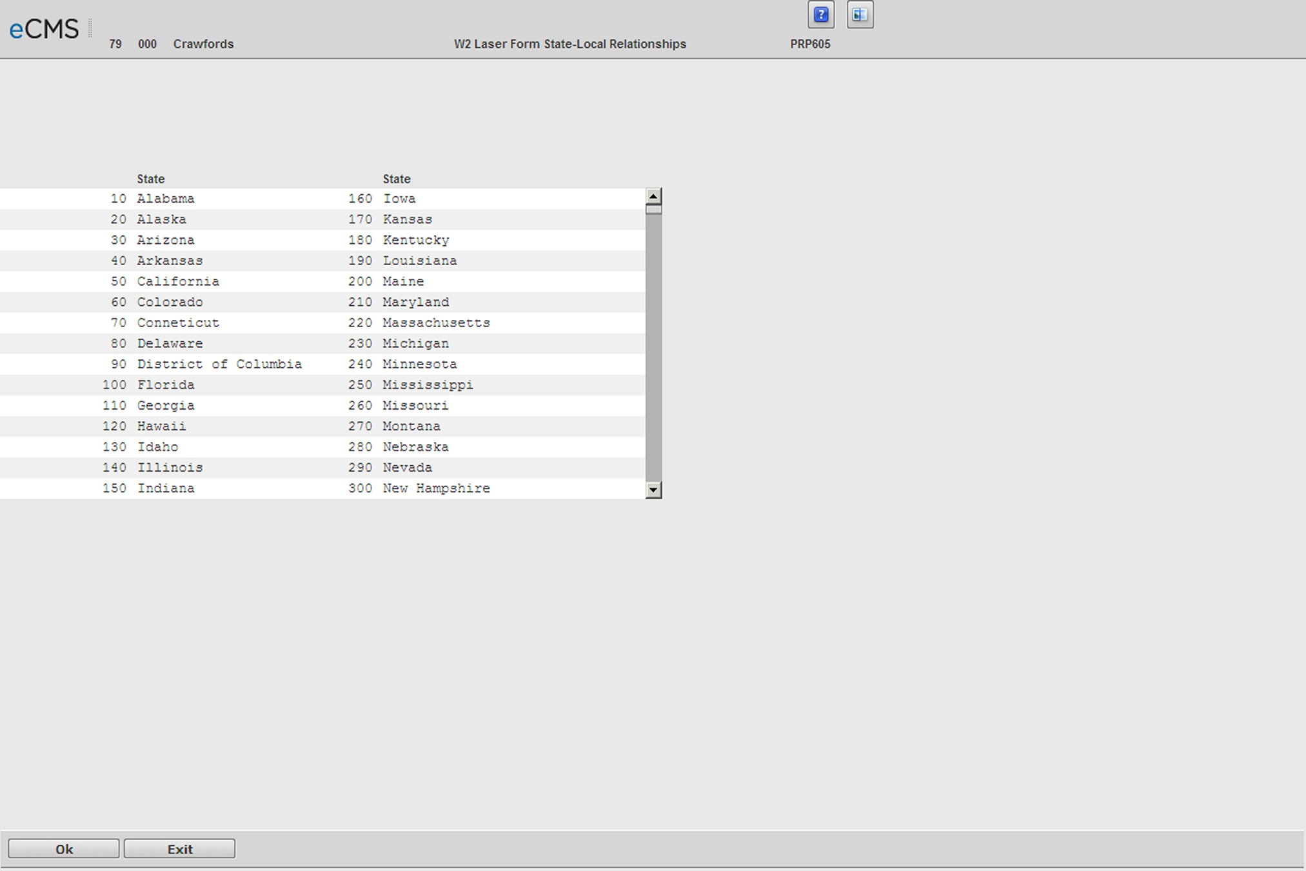Click the PRP605 program code
The height and width of the screenshot is (871, 1306).
810,44
